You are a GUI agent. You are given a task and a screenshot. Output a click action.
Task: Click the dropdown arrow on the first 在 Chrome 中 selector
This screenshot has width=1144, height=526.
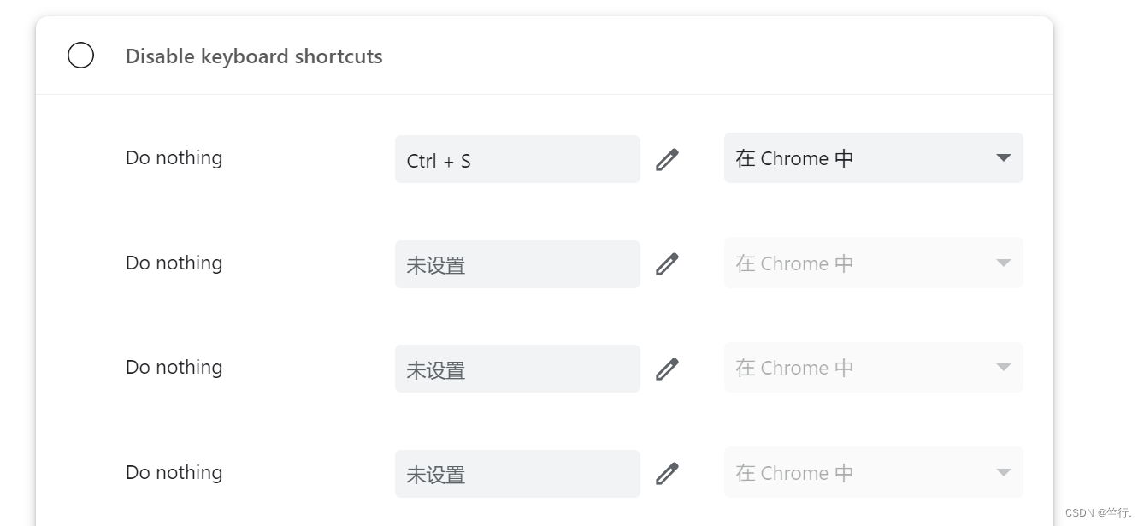point(1002,158)
